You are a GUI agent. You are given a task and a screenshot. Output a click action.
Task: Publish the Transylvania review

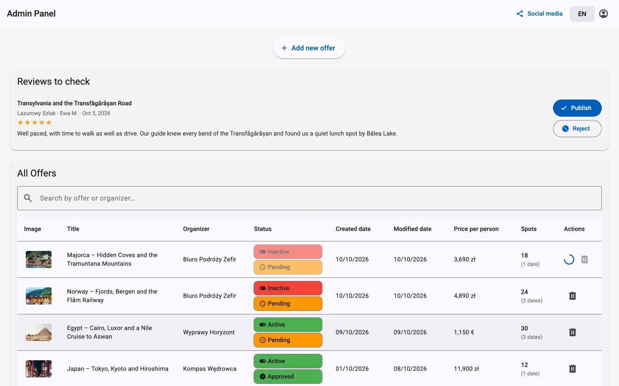click(x=577, y=108)
